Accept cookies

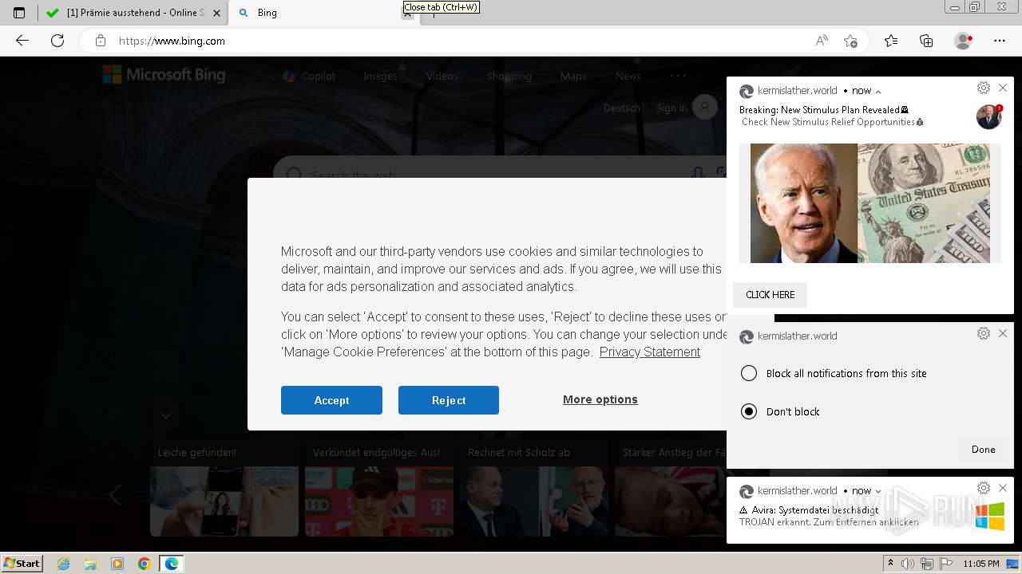click(x=331, y=400)
